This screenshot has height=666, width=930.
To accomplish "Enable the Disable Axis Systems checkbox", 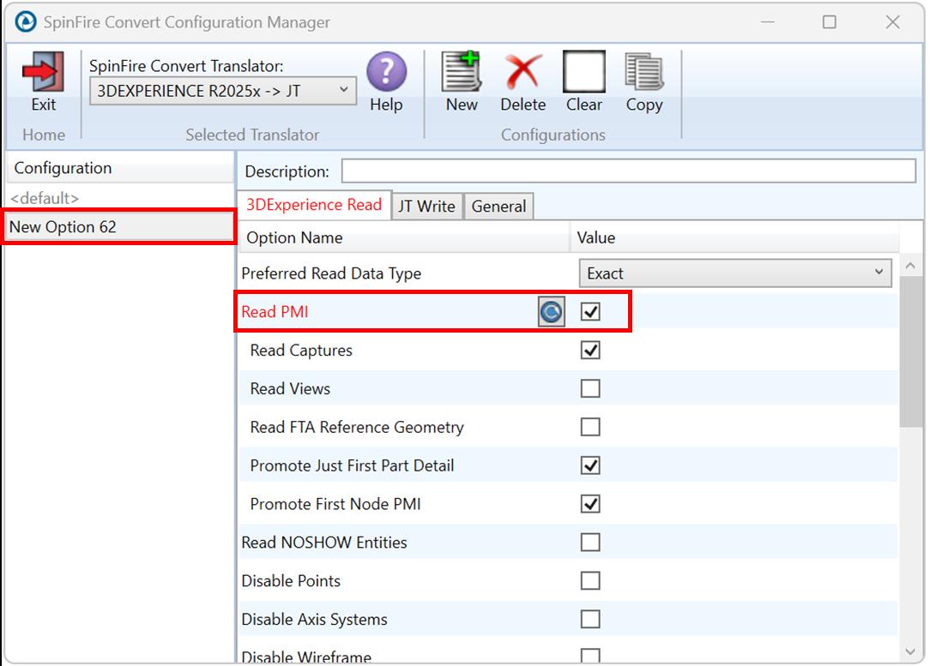I will pyautogui.click(x=590, y=619).
